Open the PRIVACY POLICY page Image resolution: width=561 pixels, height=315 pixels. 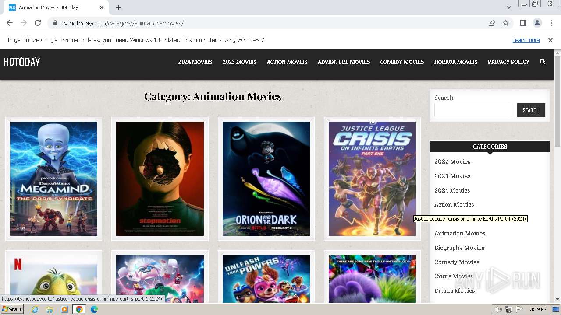click(x=508, y=62)
